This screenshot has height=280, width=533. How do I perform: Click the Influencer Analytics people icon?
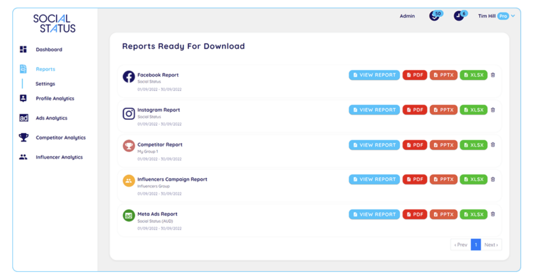[x=23, y=157]
